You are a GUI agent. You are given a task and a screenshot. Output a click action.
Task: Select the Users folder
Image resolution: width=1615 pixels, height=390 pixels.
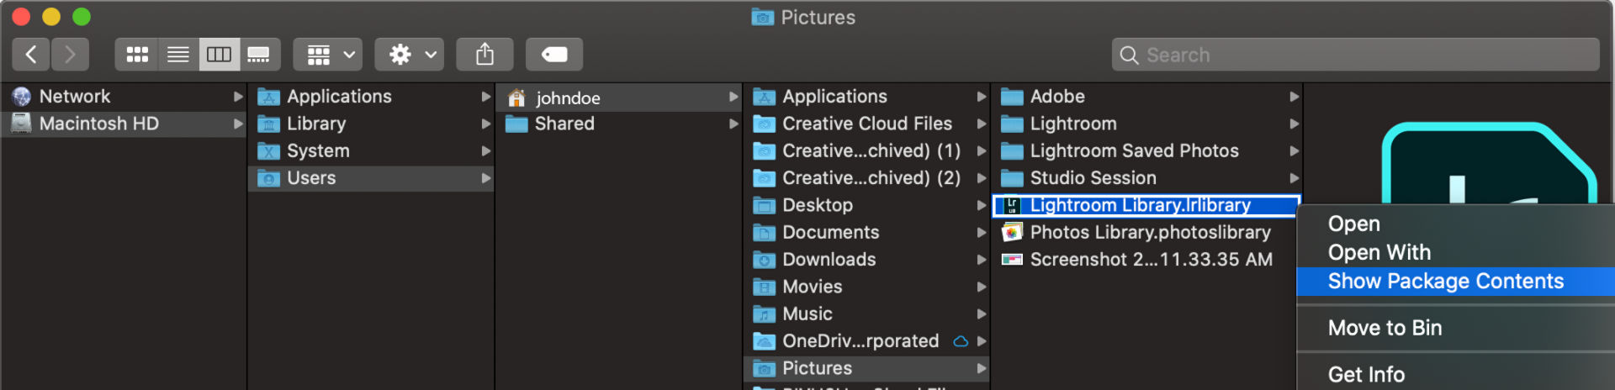click(x=371, y=178)
